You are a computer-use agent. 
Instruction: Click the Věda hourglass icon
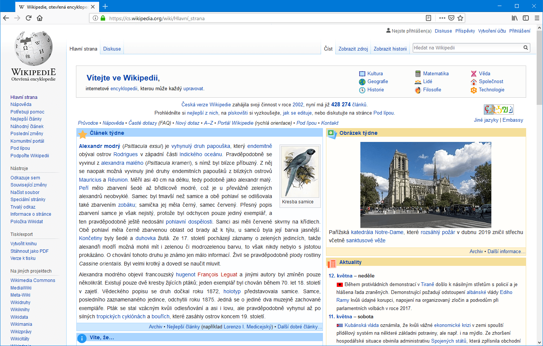click(474, 73)
